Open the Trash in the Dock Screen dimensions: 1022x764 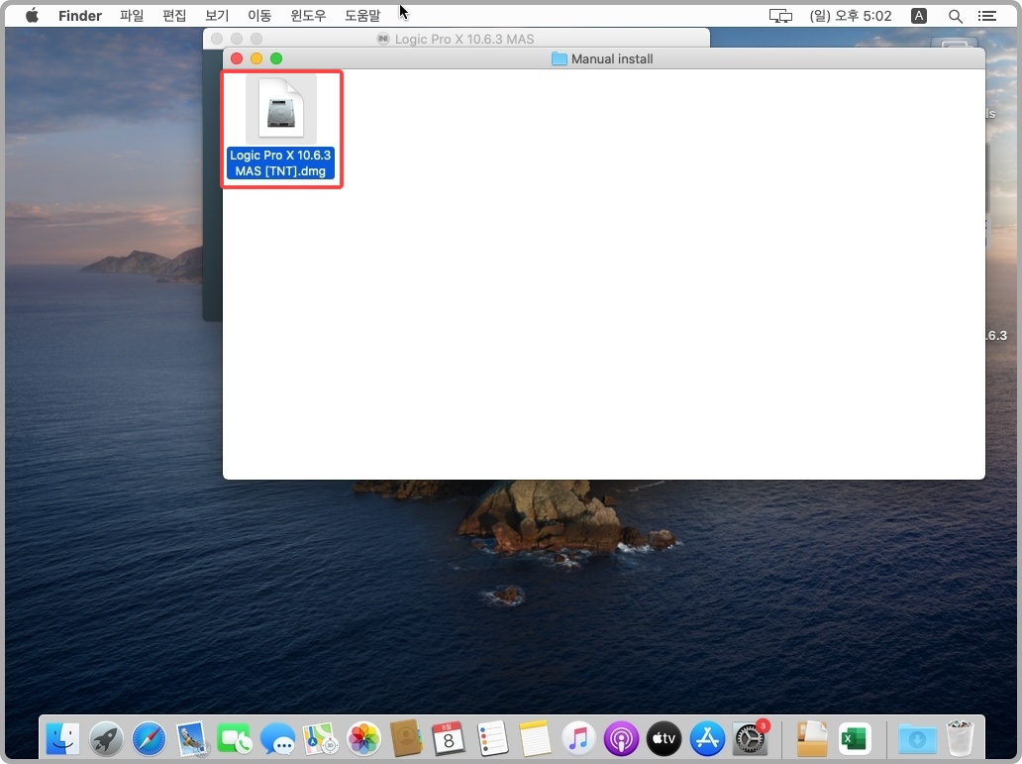tap(960, 738)
